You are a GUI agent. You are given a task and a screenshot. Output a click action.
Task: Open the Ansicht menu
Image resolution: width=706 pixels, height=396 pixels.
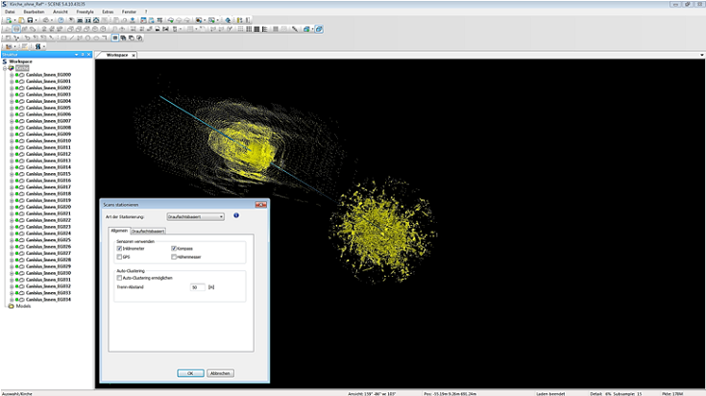[61, 12]
